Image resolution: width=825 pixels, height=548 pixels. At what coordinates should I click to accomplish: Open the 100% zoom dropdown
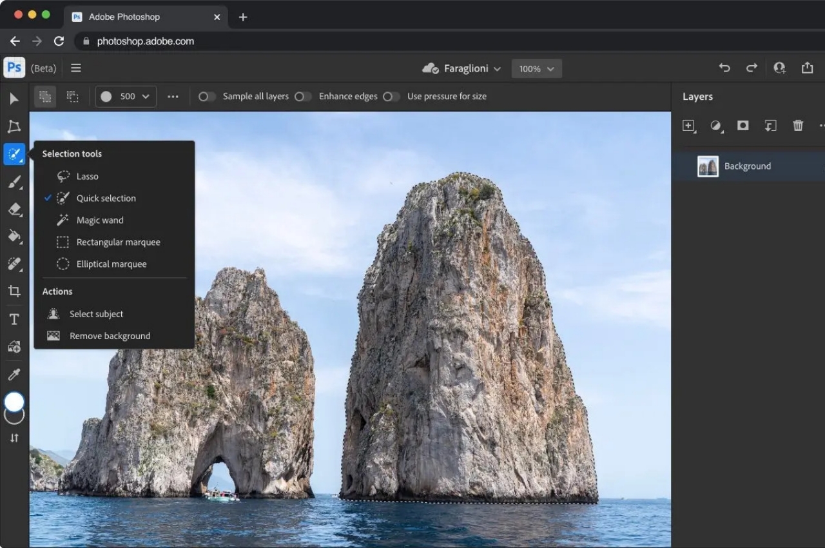point(536,69)
